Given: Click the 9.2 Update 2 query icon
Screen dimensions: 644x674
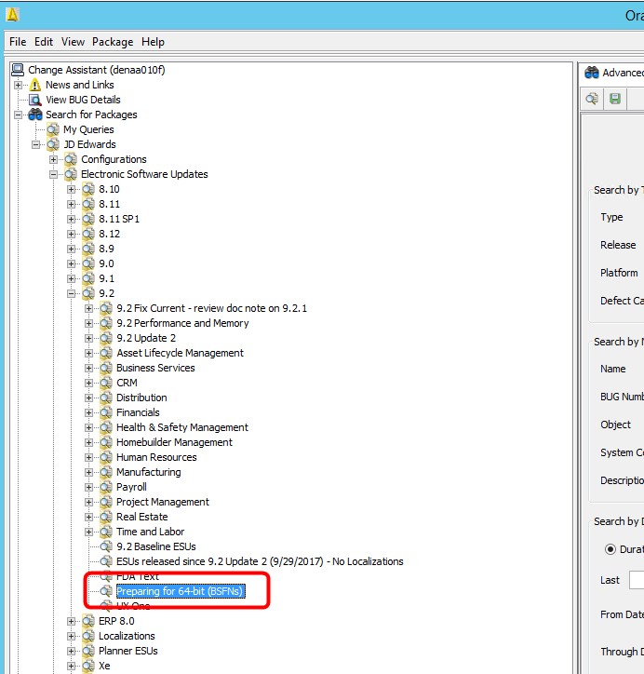Looking at the screenshot, I should [106, 338].
